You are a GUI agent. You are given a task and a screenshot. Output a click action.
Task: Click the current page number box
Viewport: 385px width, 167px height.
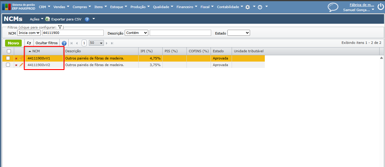pyautogui.click(x=84, y=43)
